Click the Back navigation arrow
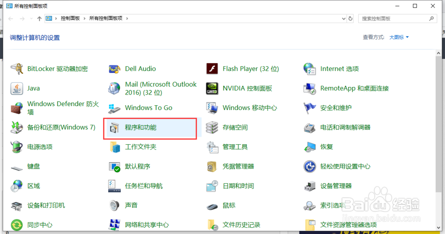 (x=11, y=19)
